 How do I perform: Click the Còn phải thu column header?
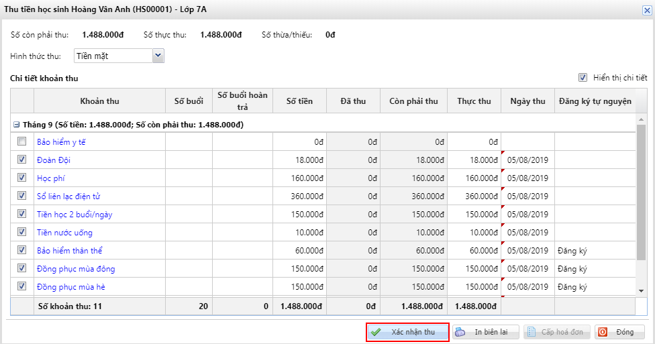pyautogui.click(x=413, y=101)
